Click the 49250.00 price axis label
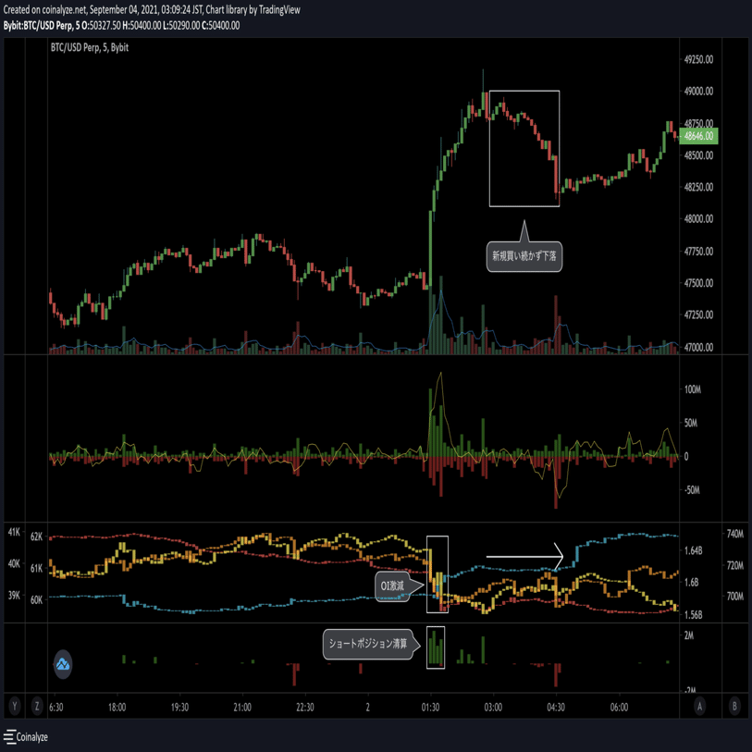 click(x=698, y=59)
